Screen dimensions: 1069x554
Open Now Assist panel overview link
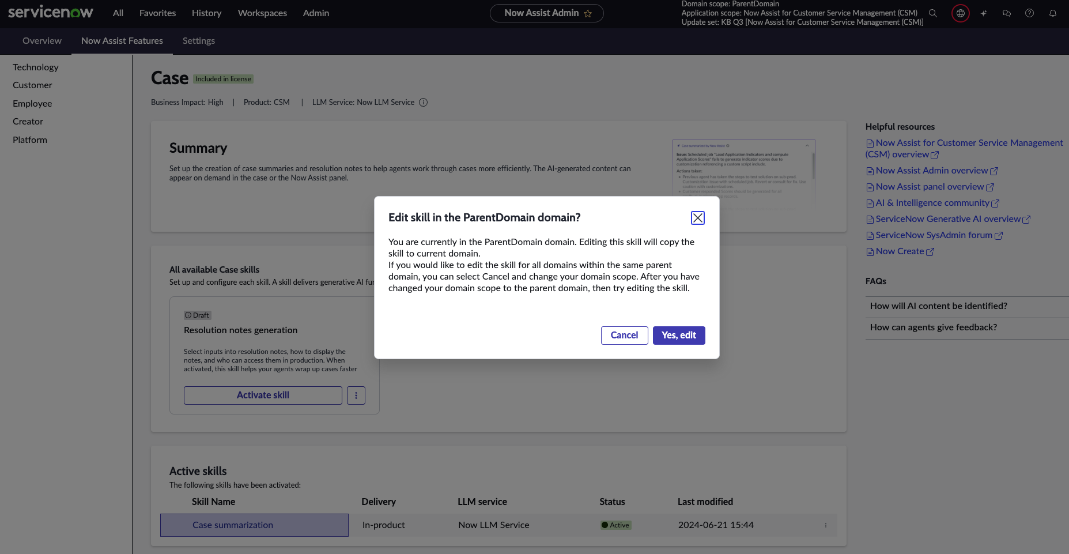pos(930,187)
